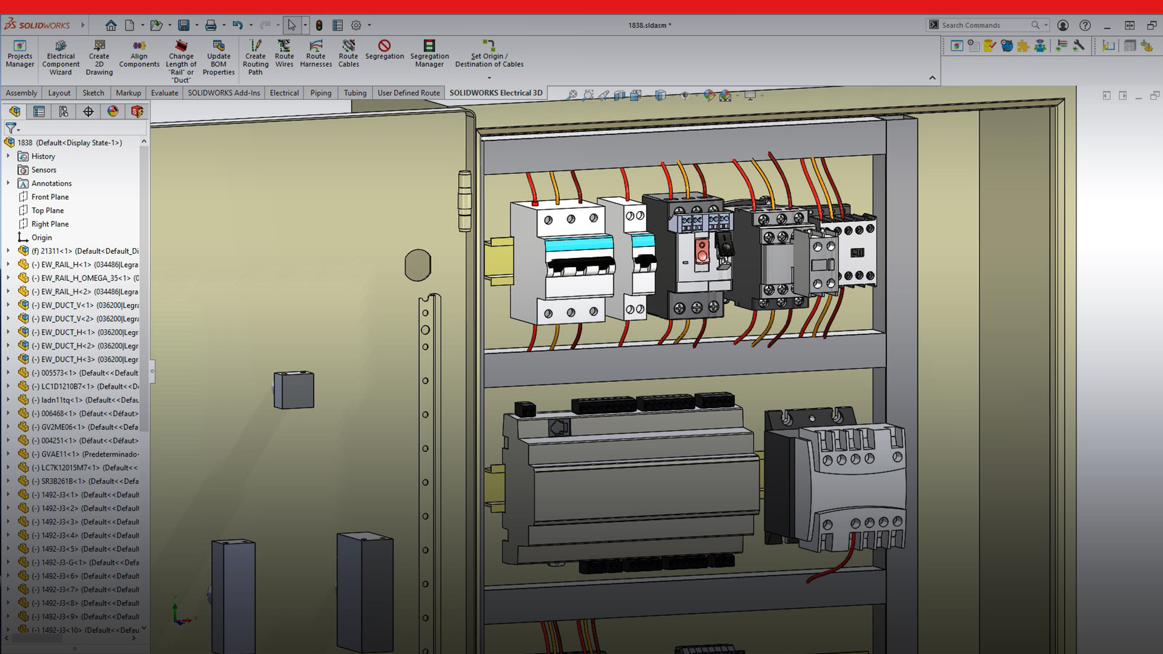Open Update BOM Properties tool
This screenshot has width=1163, height=654.
pyautogui.click(x=218, y=54)
